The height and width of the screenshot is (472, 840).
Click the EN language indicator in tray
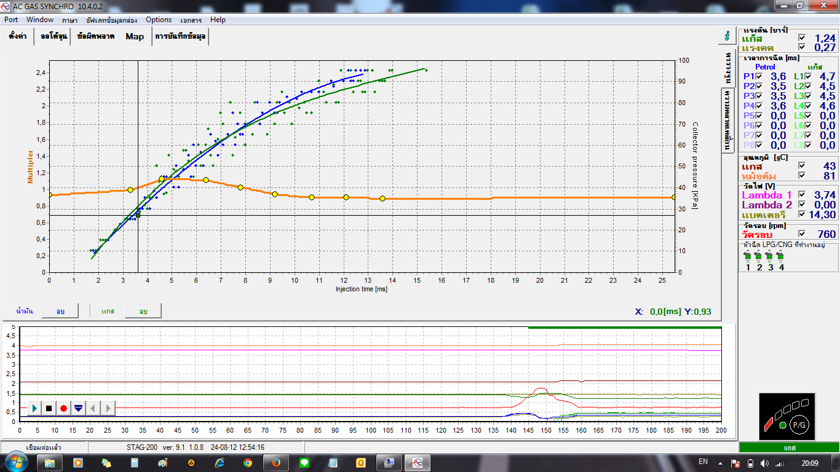click(703, 462)
